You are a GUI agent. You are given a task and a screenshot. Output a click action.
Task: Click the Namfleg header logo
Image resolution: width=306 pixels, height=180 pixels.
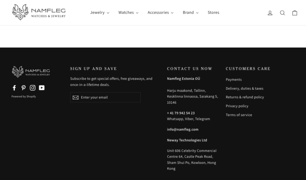(x=39, y=12)
